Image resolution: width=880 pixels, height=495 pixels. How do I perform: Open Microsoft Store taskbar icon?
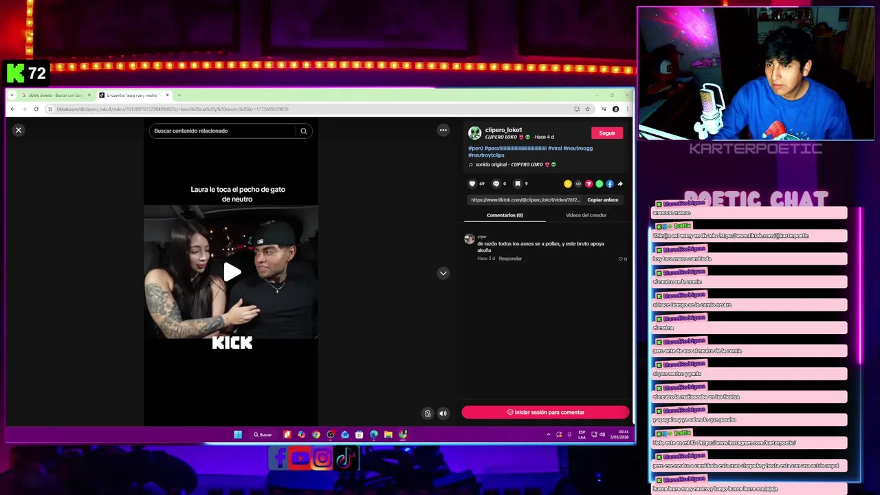tap(360, 434)
